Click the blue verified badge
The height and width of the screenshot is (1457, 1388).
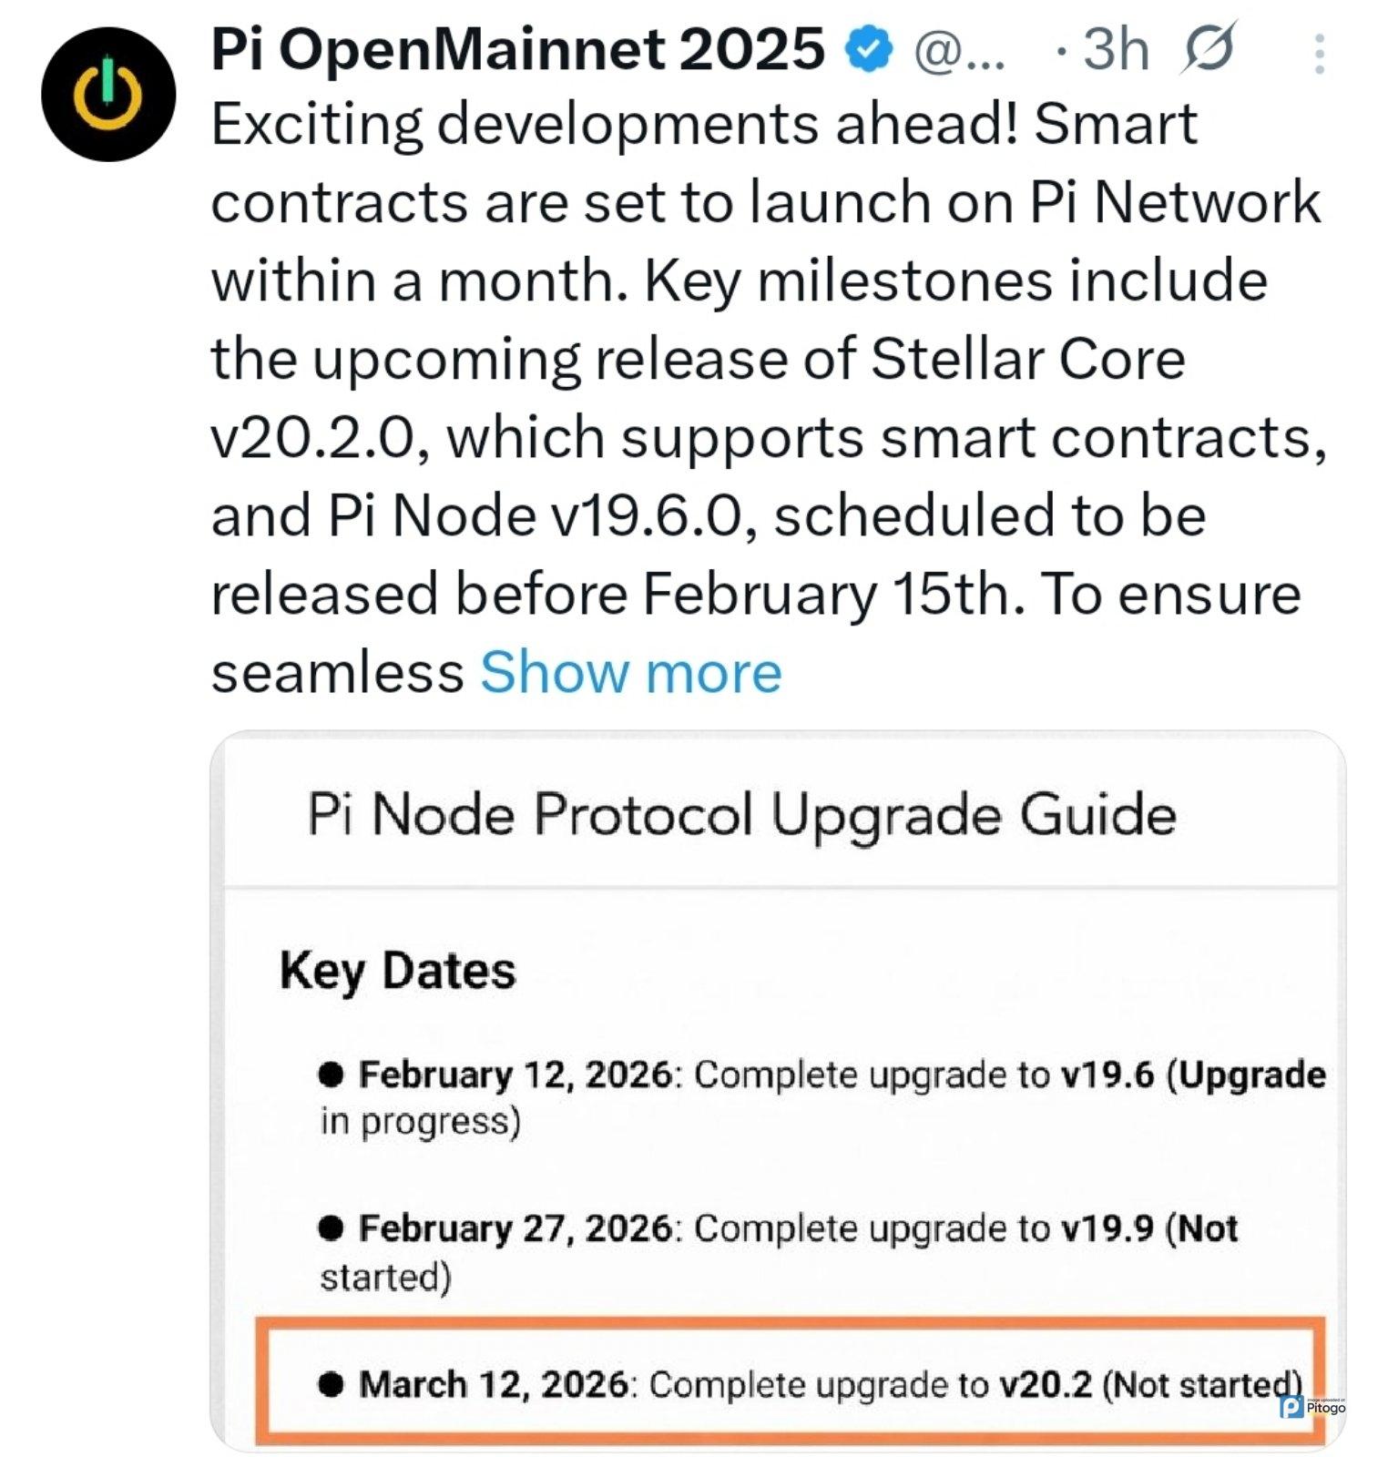coord(870,51)
